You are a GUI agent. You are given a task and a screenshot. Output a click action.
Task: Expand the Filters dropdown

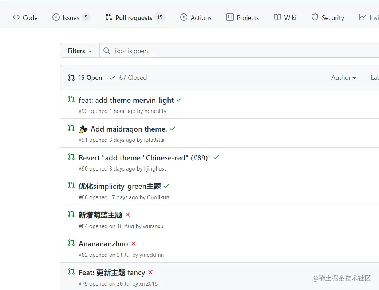point(80,51)
